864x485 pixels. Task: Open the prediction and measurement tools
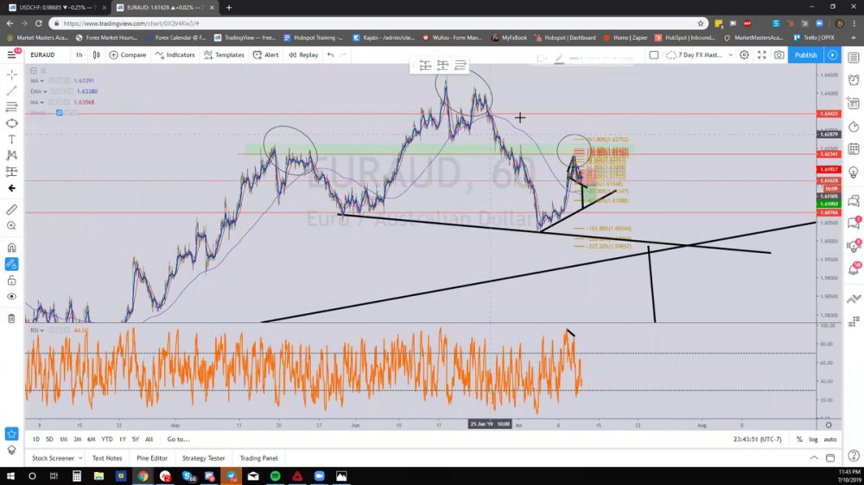pyautogui.click(x=11, y=172)
